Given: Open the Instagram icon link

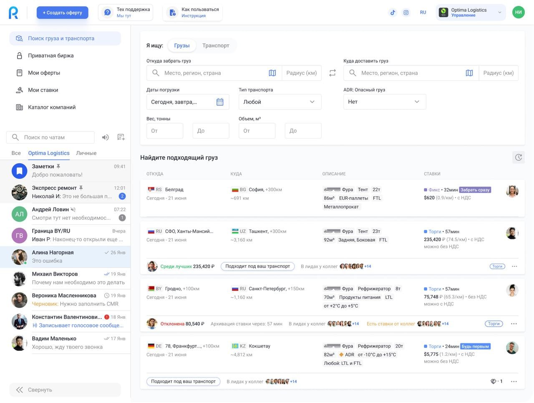Looking at the screenshot, I should tap(406, 13).
